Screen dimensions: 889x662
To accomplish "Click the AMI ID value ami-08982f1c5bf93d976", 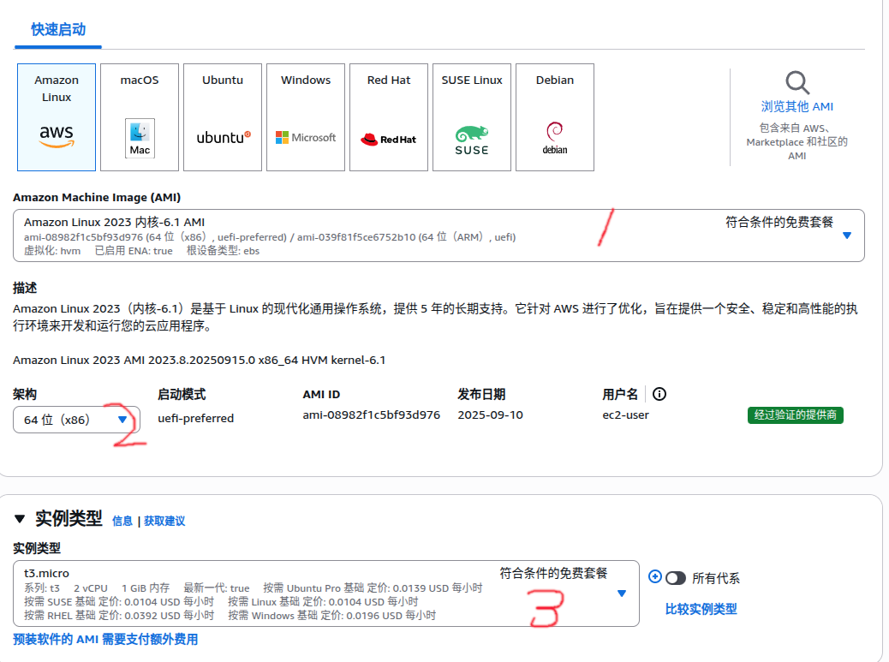I will point(372,414).
